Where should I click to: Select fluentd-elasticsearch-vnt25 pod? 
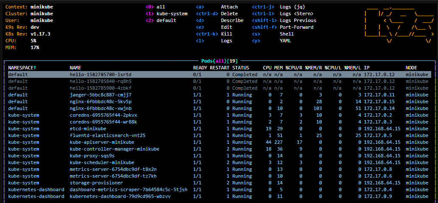218,135
